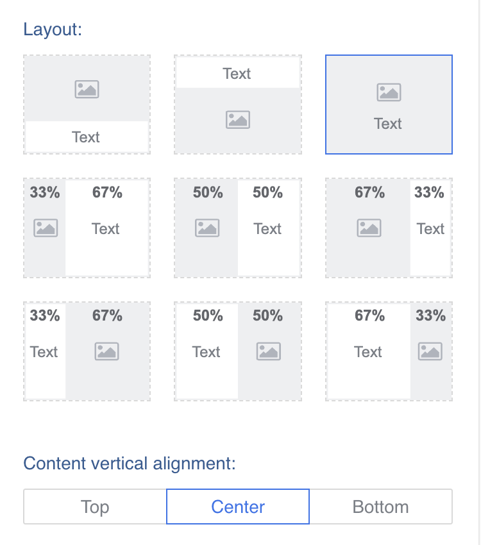
Task: Set vertical alignment to Center
Action: click(238, 507)
